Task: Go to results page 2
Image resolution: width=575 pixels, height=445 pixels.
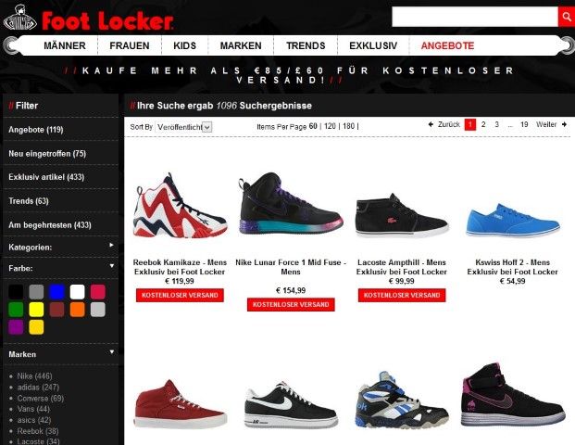Action: pyautogui.click(x=483, y=124)
